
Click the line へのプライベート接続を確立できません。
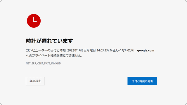pyautogui.click(x=54, y=56)
